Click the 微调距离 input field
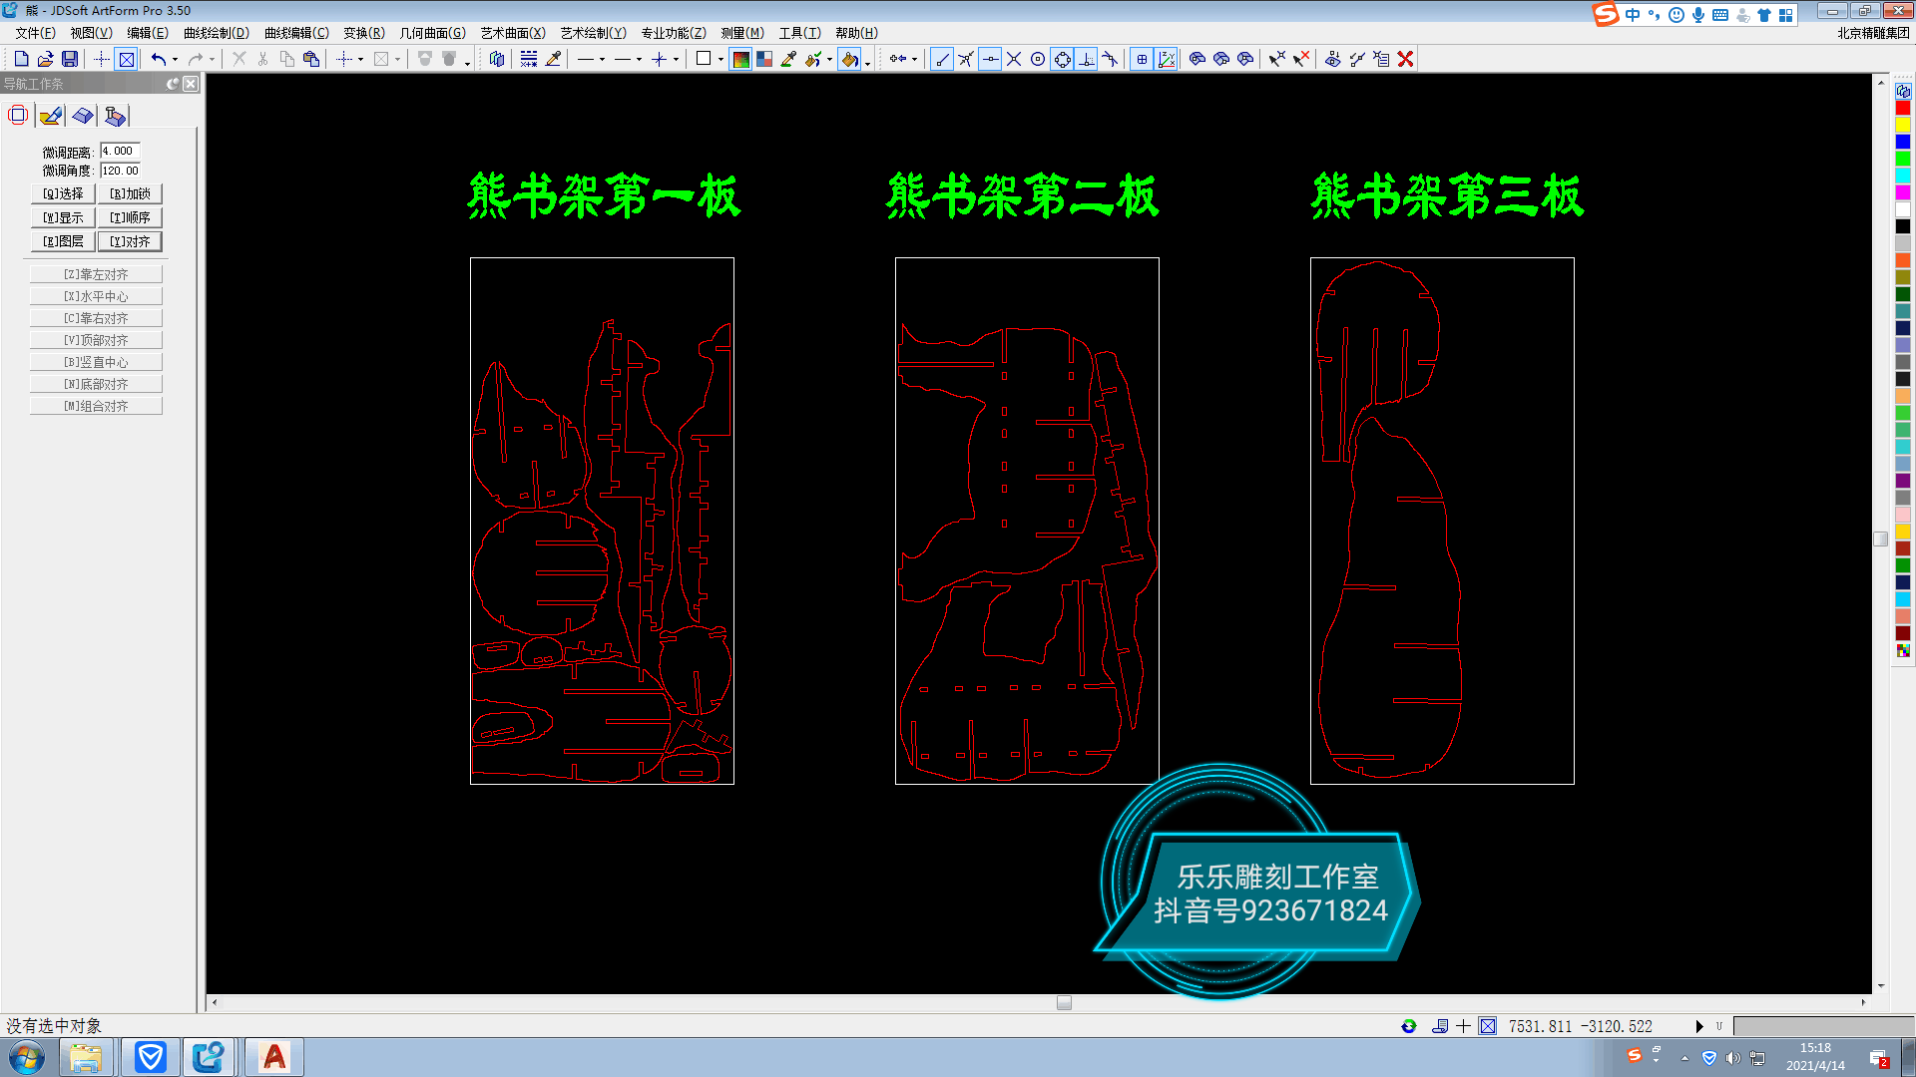The height and width of the screenshot is (1077, 1916). (x=120, y=152)
